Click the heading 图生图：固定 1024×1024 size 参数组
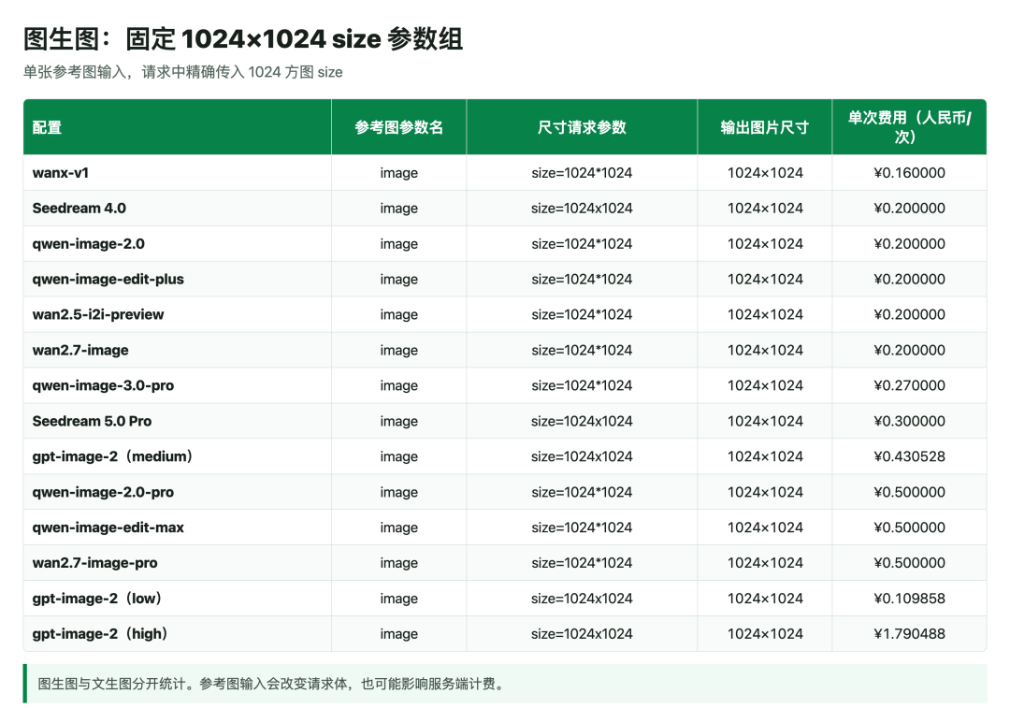Viewport: 1010px width, 708px height. (243, 38)
